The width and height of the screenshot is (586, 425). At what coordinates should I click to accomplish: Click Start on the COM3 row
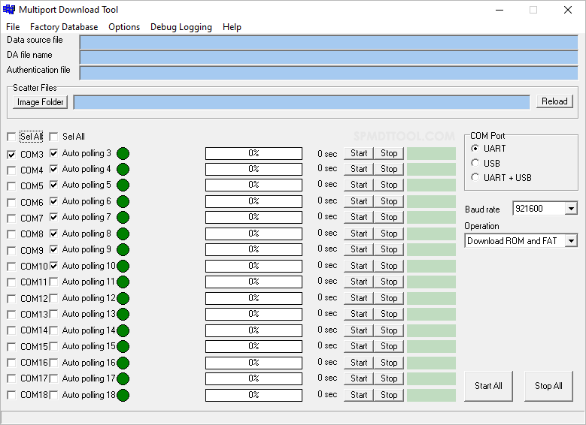pos(359,153)
